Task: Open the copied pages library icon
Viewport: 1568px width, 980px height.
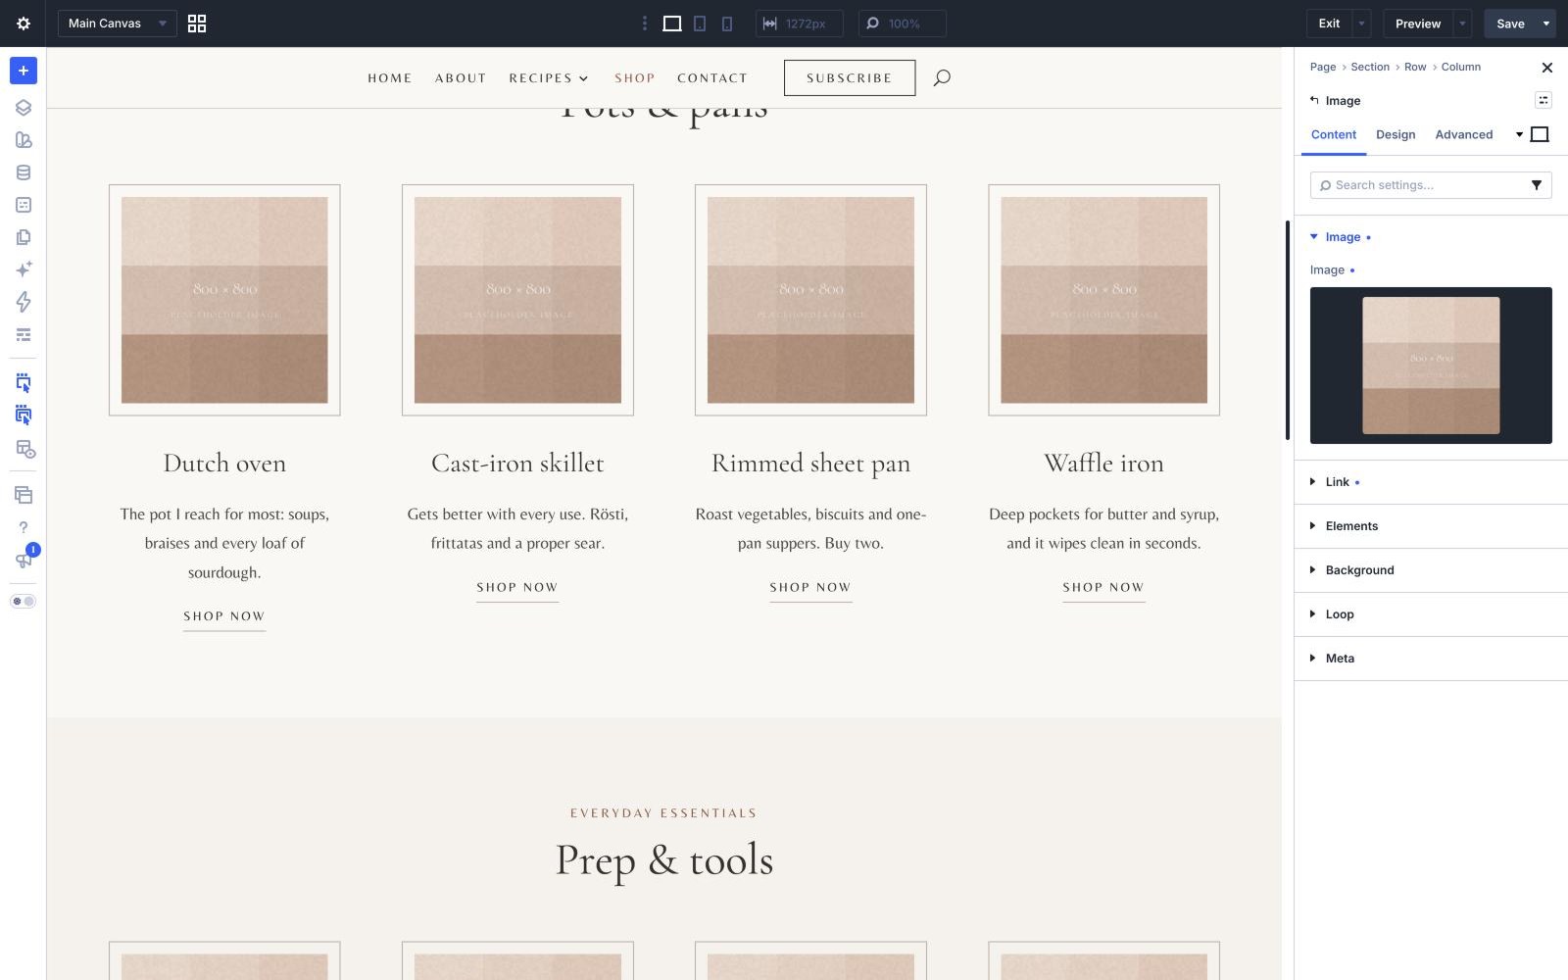Action: point(24,237)
